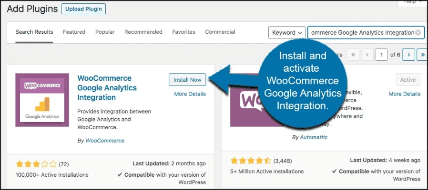Image resolution: width=428 pixels, height=190 pixels.
Task: Switch to the Featured tab
Action: 74,32
